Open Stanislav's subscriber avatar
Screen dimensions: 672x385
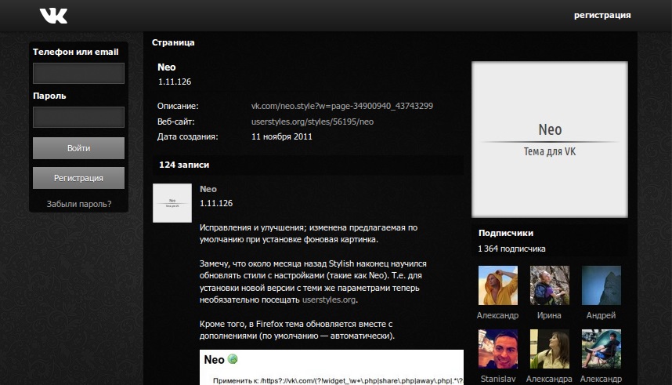pyautogui.click(x=497, y=349)
